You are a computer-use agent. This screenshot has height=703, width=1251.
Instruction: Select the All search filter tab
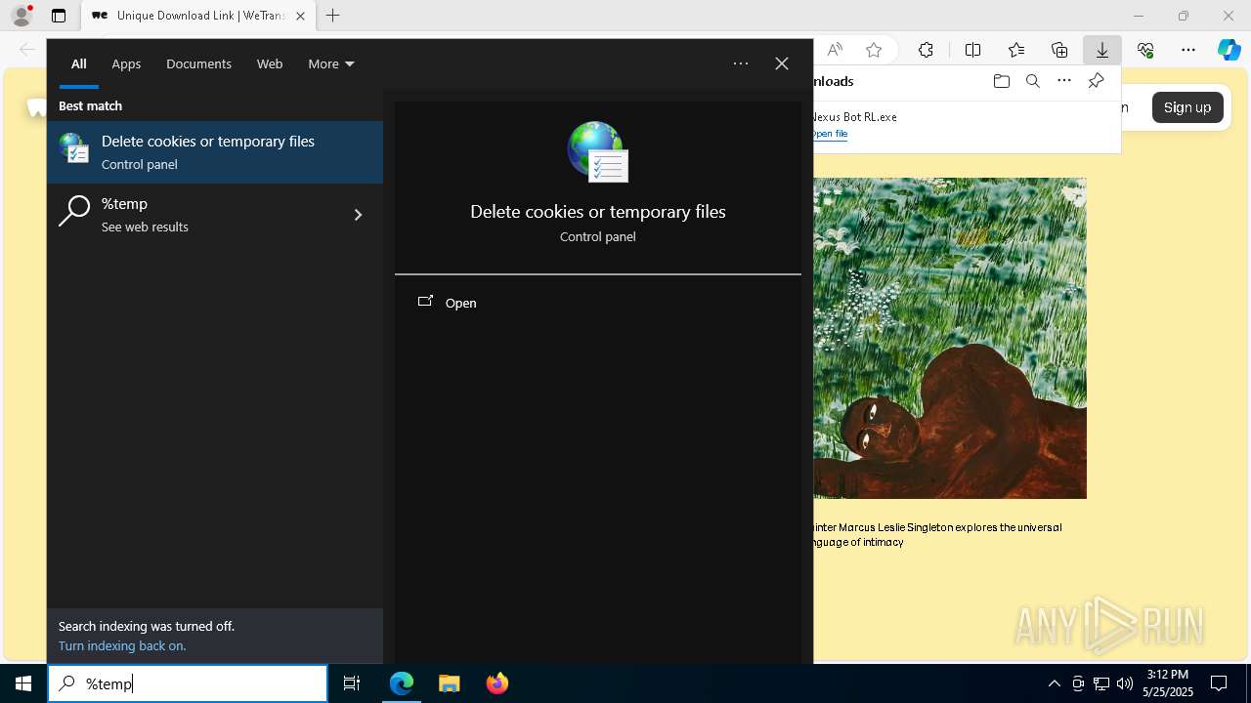78,63
